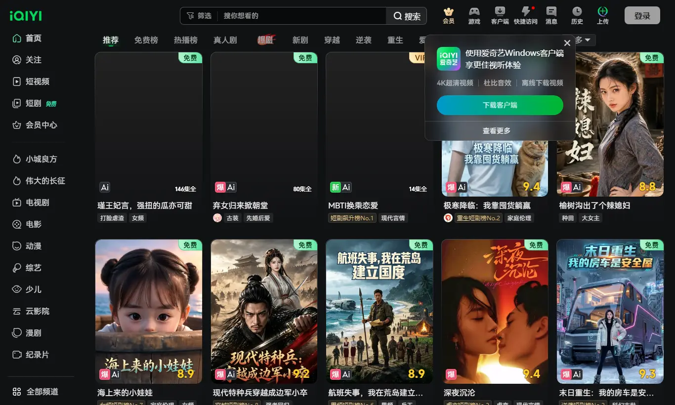Switch to the 热播榜 tab

(185, 40)
